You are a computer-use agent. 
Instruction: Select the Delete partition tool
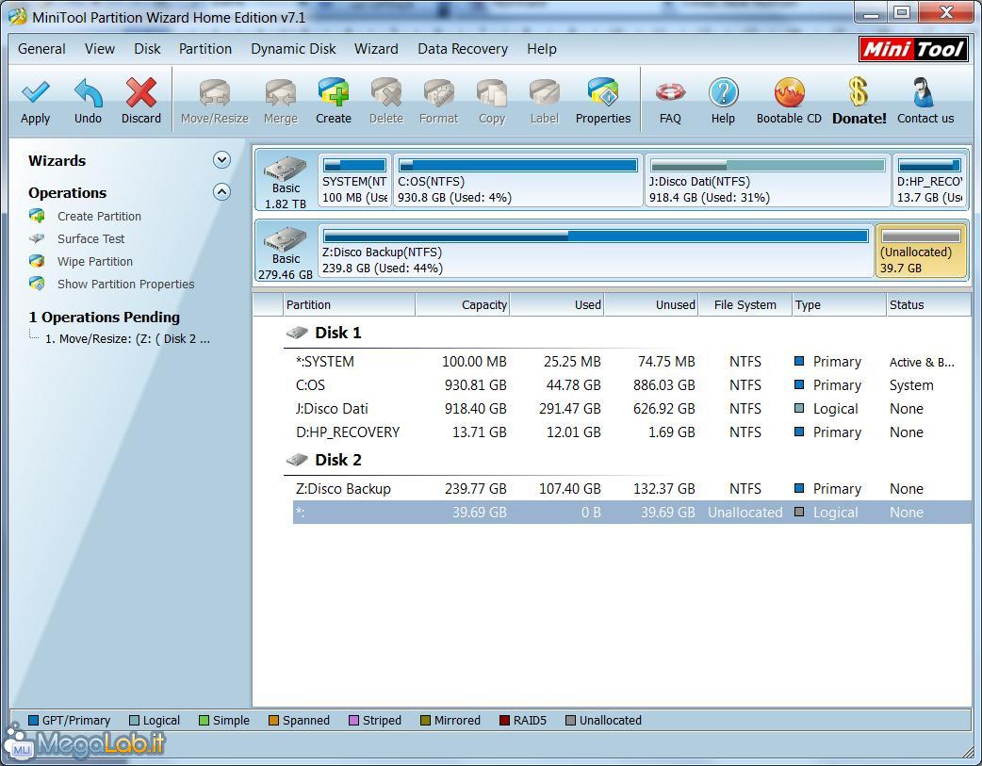385,102
